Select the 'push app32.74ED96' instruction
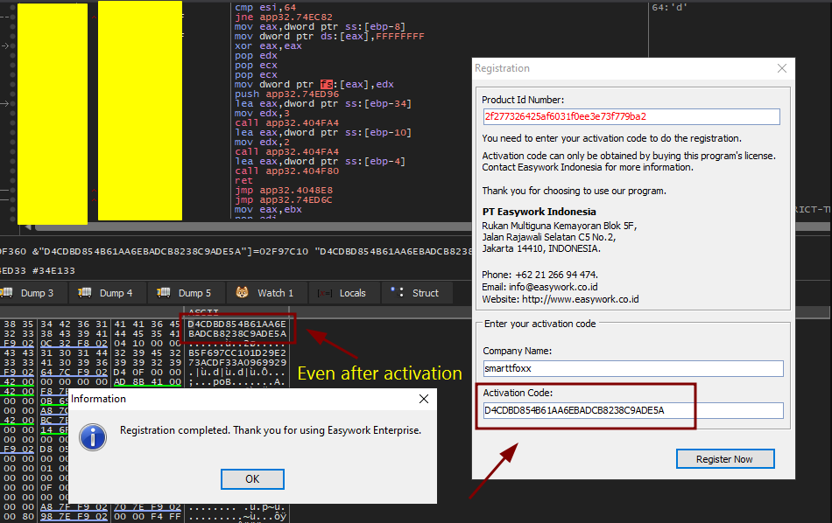 (286, 94)
